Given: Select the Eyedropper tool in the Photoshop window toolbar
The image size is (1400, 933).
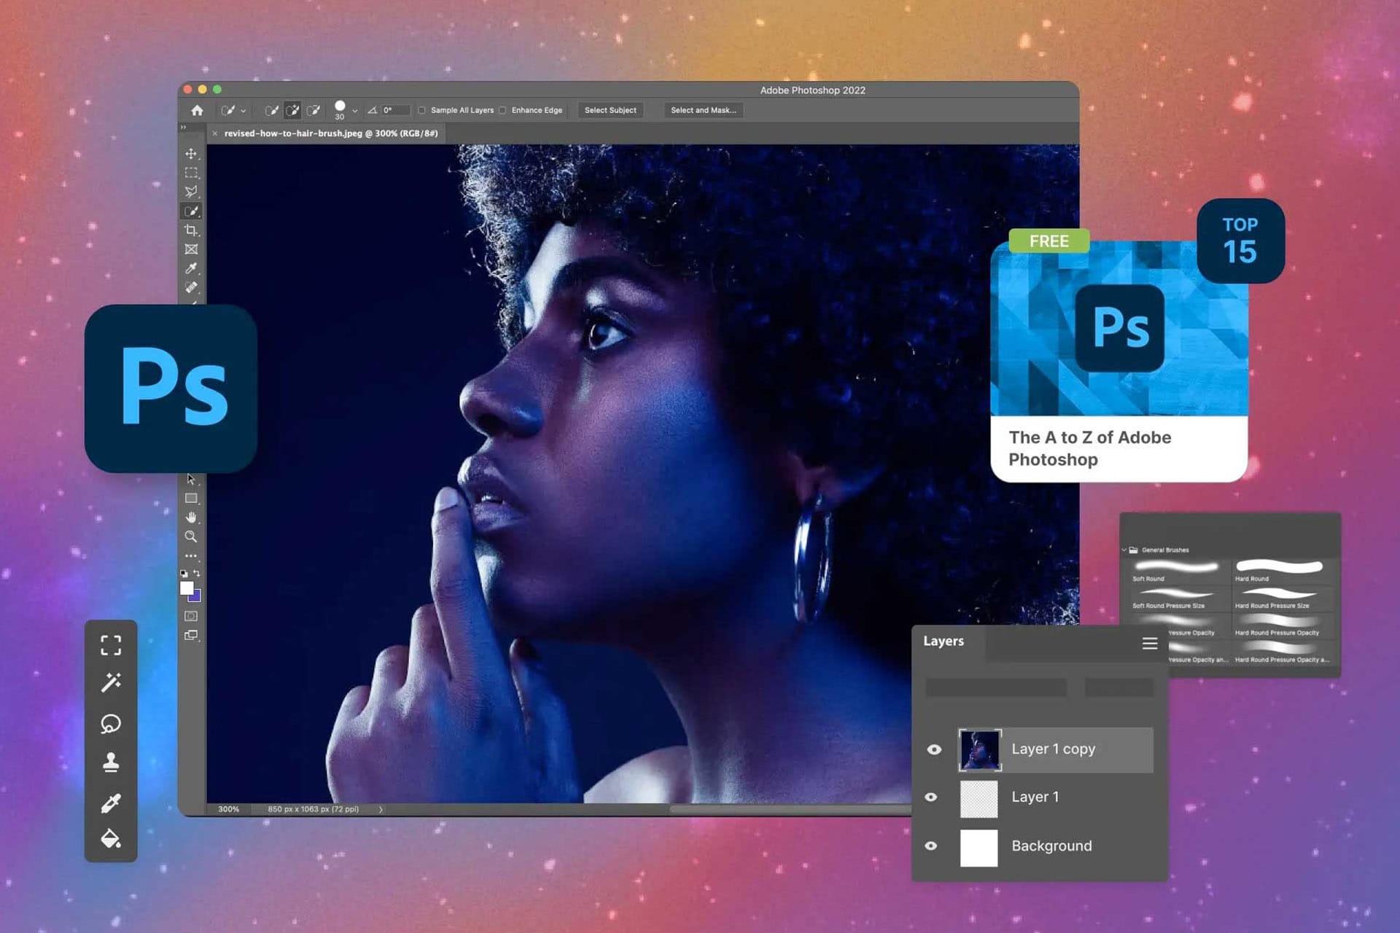Looking at the screenshot, I should coord(191,268).
